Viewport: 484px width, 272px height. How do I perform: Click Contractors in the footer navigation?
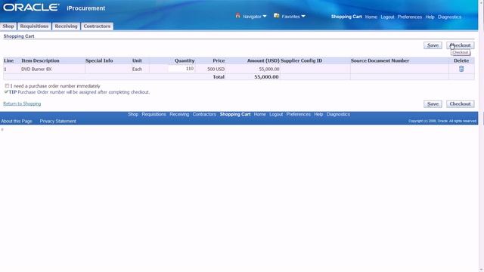pyautogui.click(x=204, y=114)
